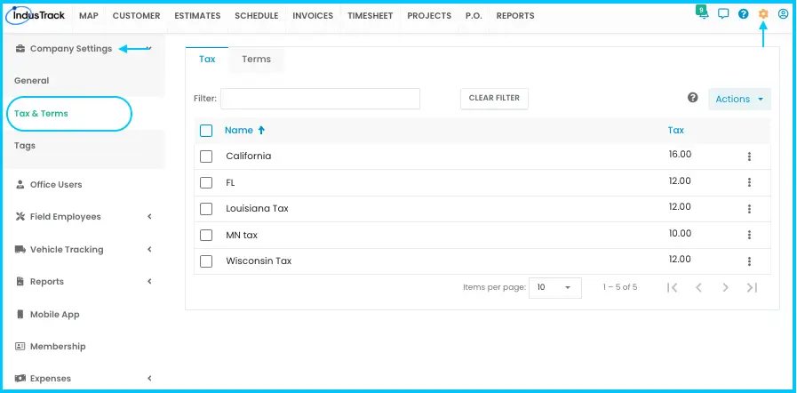Go to the last page of results

pyautogui.click(x=753, y=287)
